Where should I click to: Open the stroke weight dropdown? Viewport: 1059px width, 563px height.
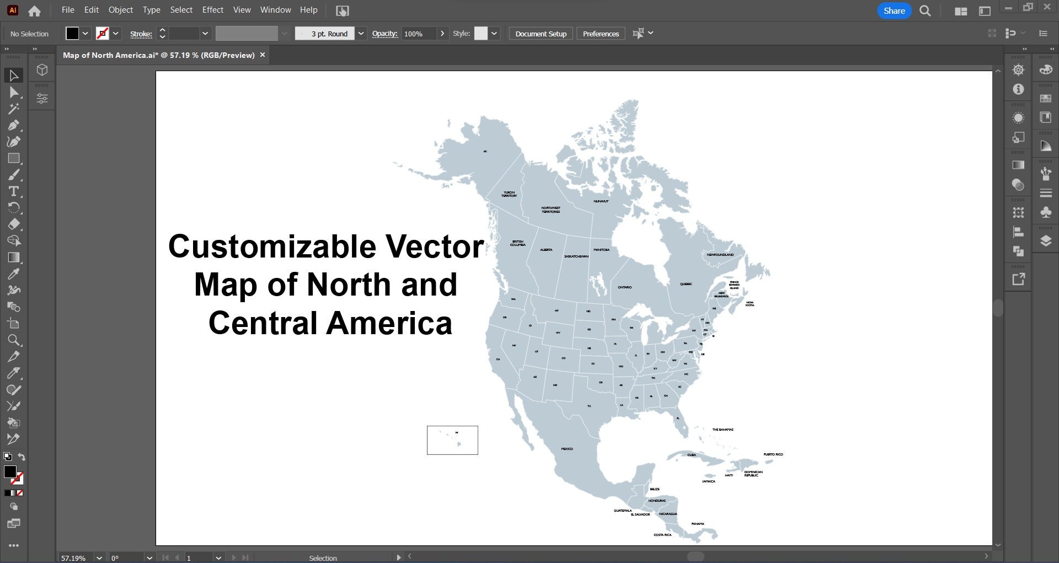click(205, 33)
